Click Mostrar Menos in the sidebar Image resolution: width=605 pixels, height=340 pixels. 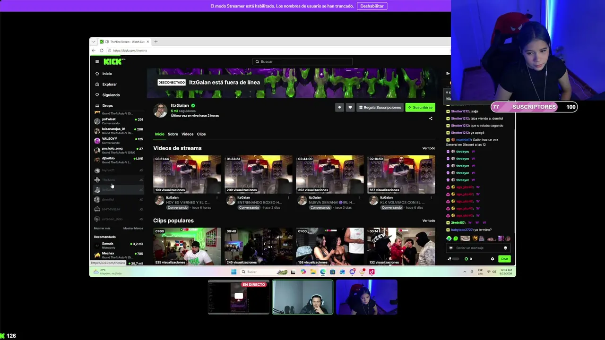(133, 229)
